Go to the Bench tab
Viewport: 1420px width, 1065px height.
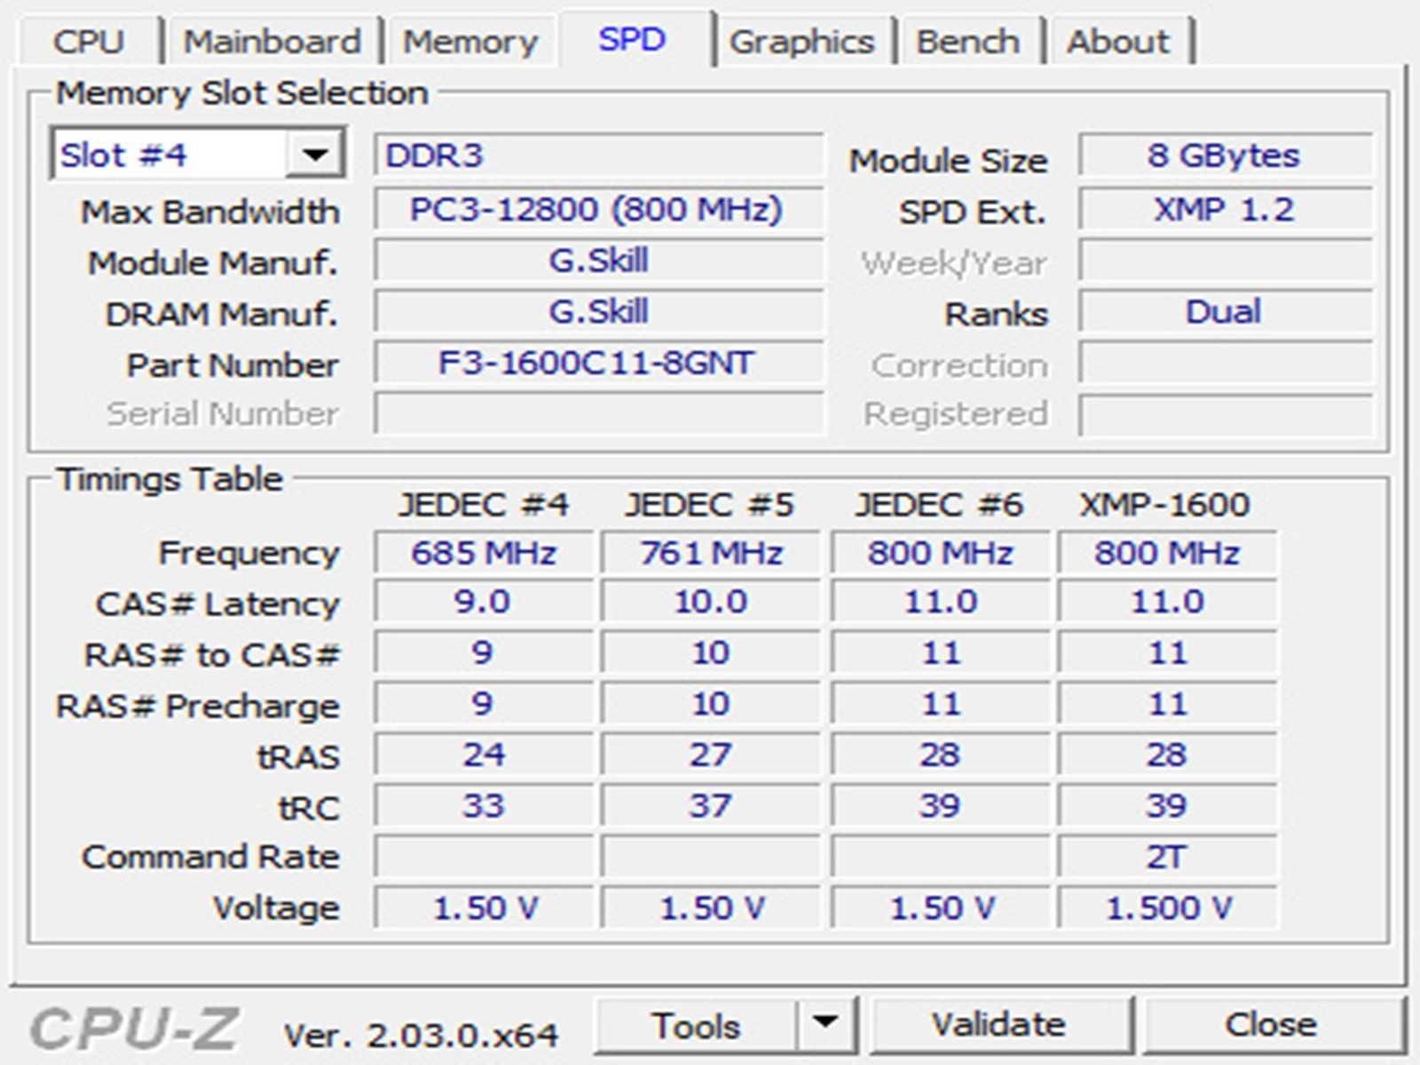[968, 41]
